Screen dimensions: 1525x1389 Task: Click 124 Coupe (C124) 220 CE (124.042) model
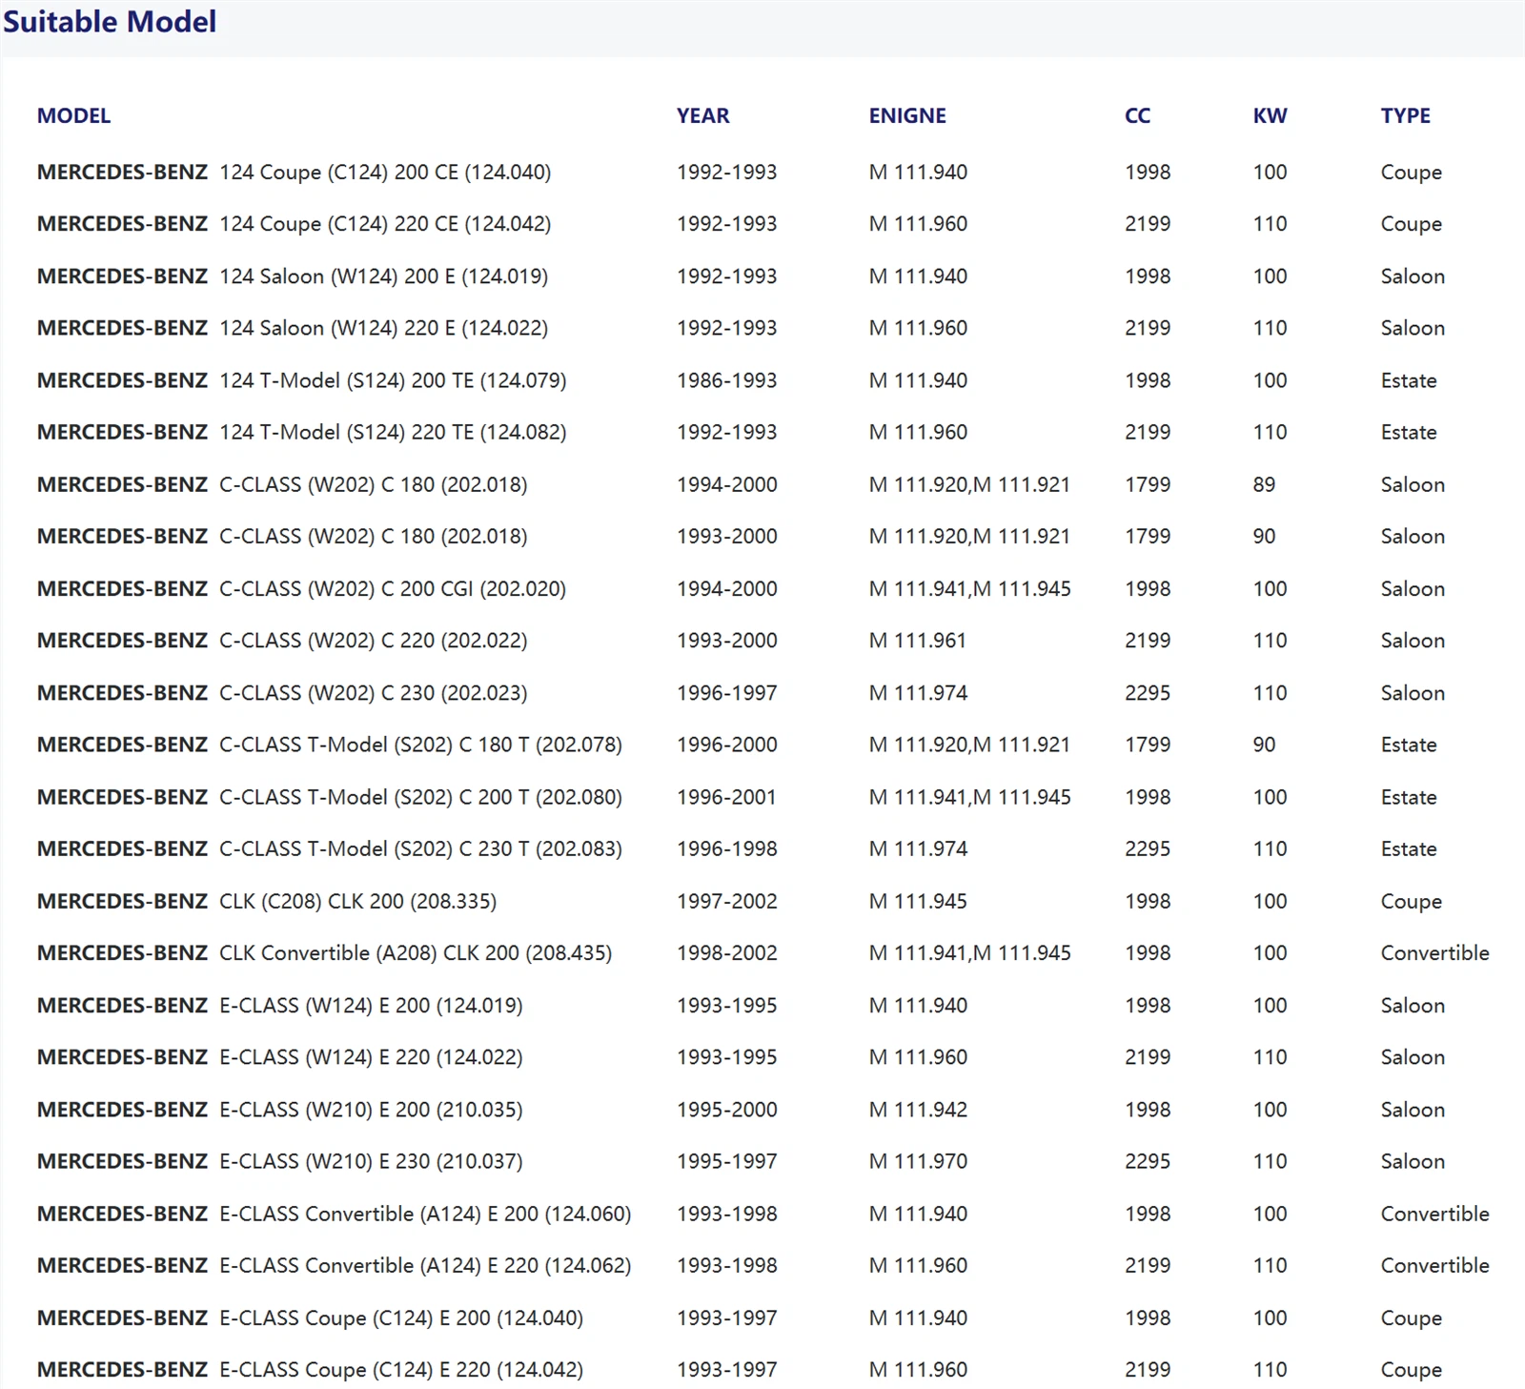tap(385, 224)
